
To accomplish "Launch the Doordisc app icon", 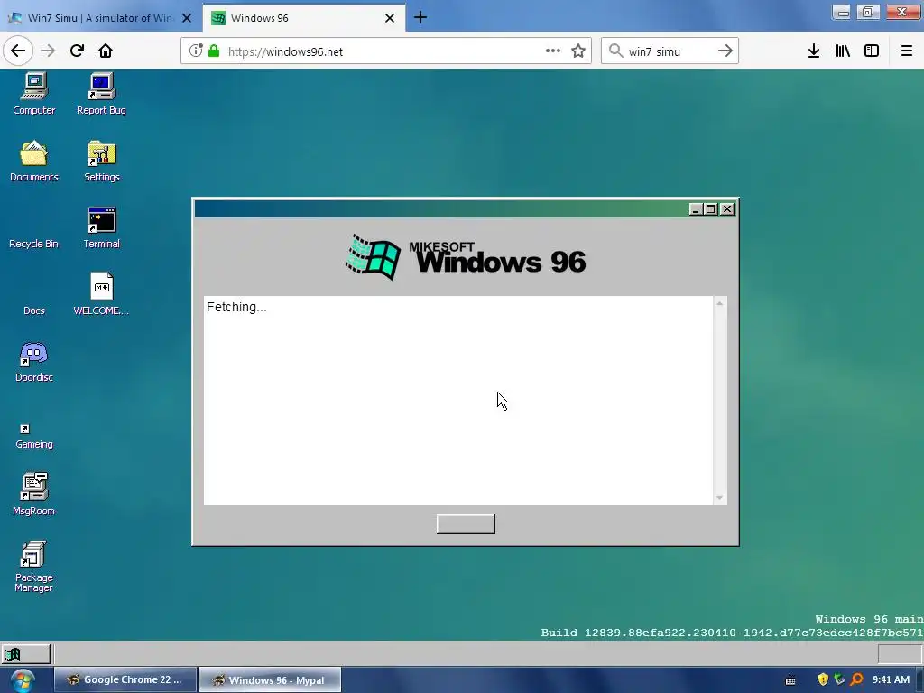I will tap(34, 362).
